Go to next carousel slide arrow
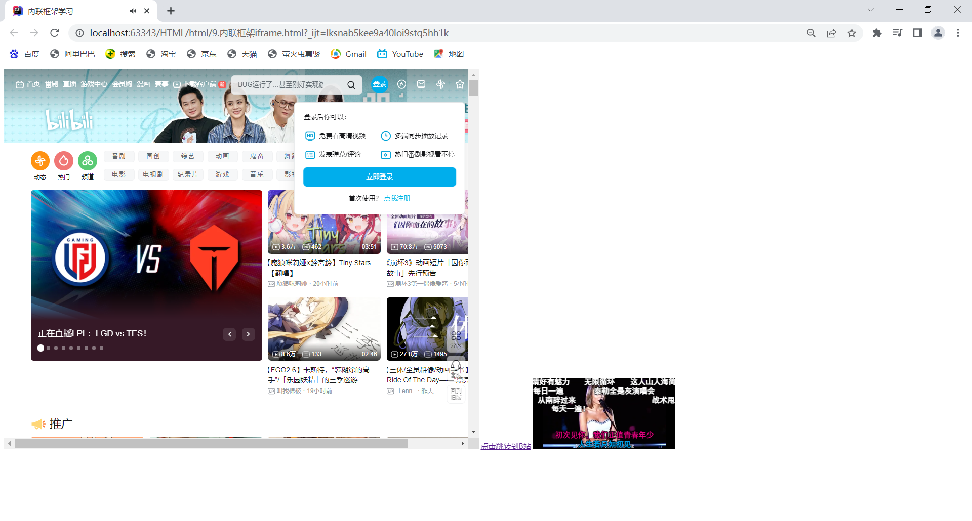The height and width of the screenshot is (521, 972). [248, 334]
